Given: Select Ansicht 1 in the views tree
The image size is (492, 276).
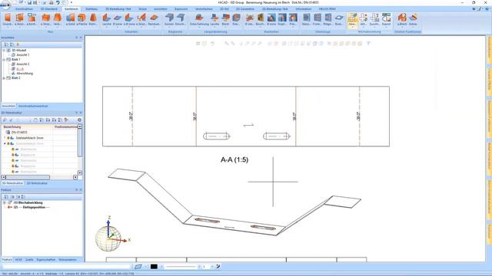Looking at the screenshot, I should click(x=23, y=54).
